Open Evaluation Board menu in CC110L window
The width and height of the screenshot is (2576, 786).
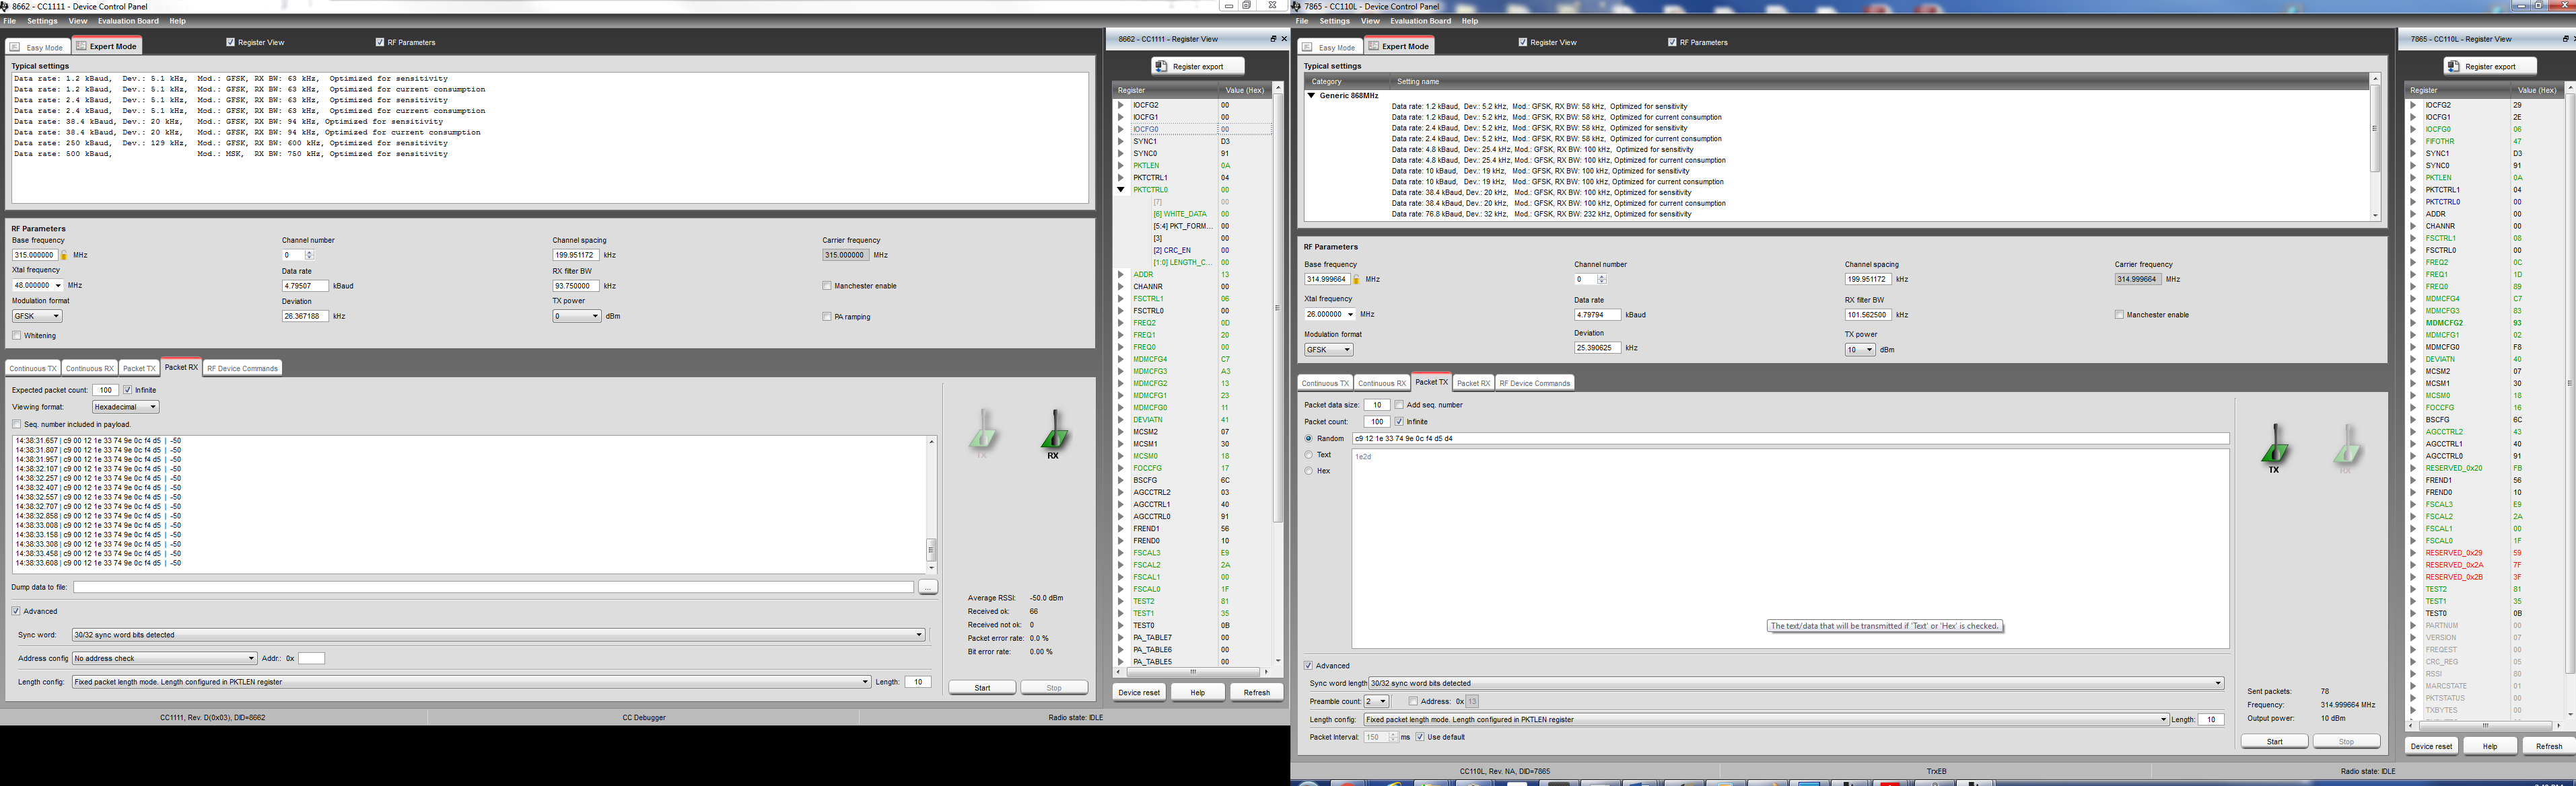tap(1420, 21)
